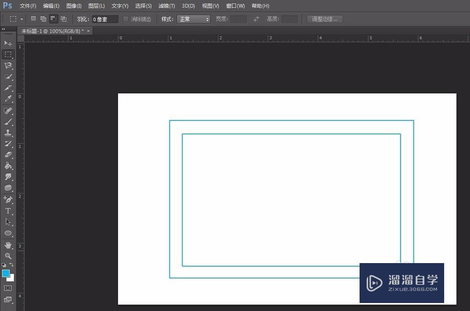Select the Spot Healing Brush tool
Viewport: 470px width, 311px height.
8,110
